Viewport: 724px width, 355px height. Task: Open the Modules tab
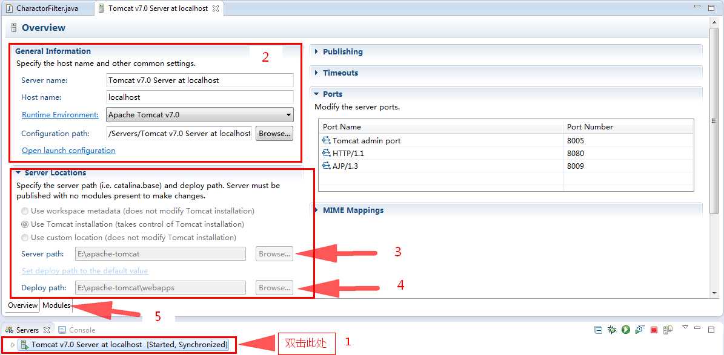tap(56, 305)
